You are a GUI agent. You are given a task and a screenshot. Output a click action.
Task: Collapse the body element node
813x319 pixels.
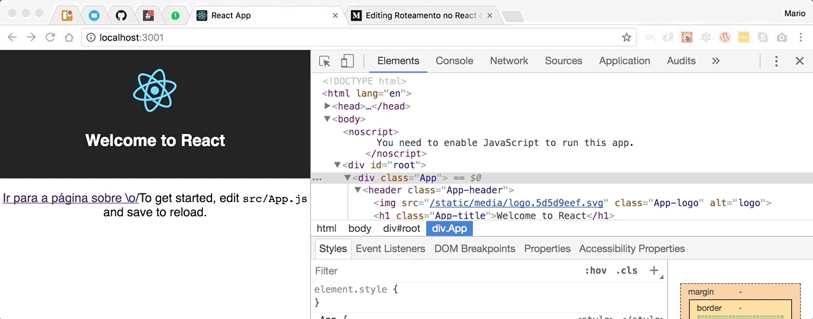pyautogui.click(x=328, y=119)
